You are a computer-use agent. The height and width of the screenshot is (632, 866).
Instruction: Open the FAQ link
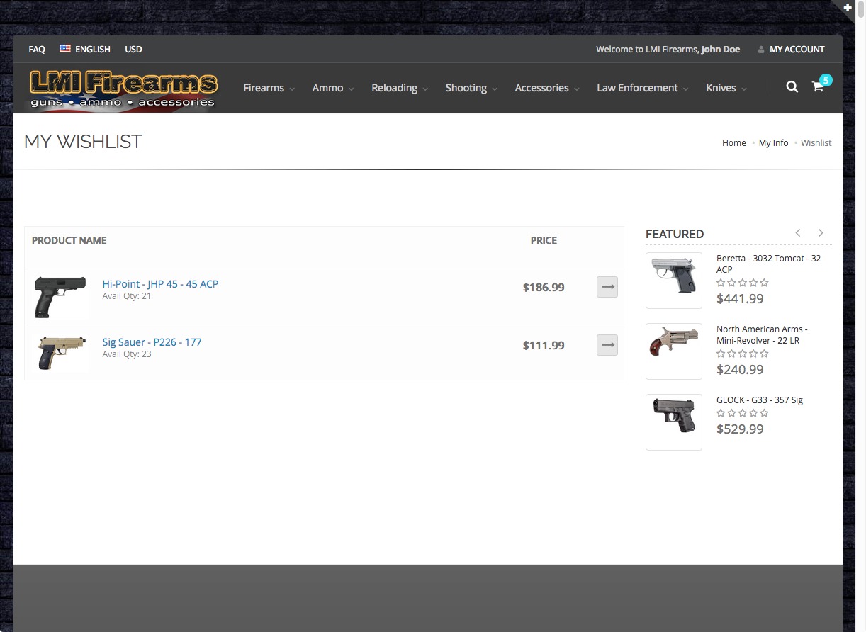coord(37,49)
